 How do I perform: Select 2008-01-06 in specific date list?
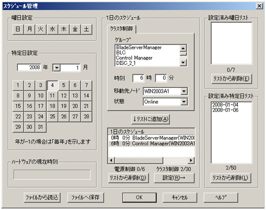231,110
